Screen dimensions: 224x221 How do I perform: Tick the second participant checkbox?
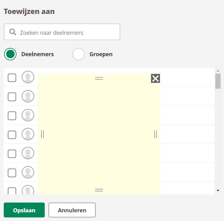click(x=12, y=97)
